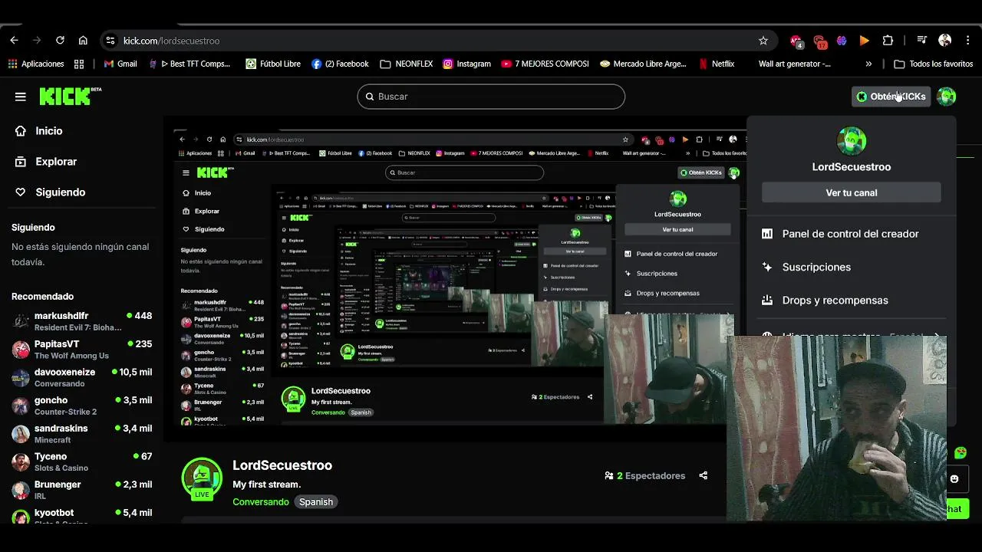This screenshot has height=552, width=982.
Task: Click the Ver tu canal button
Action: tap(852, 192)
